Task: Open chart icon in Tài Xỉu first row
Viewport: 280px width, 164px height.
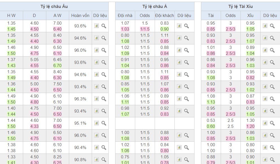Action: [x=265, y=26]
